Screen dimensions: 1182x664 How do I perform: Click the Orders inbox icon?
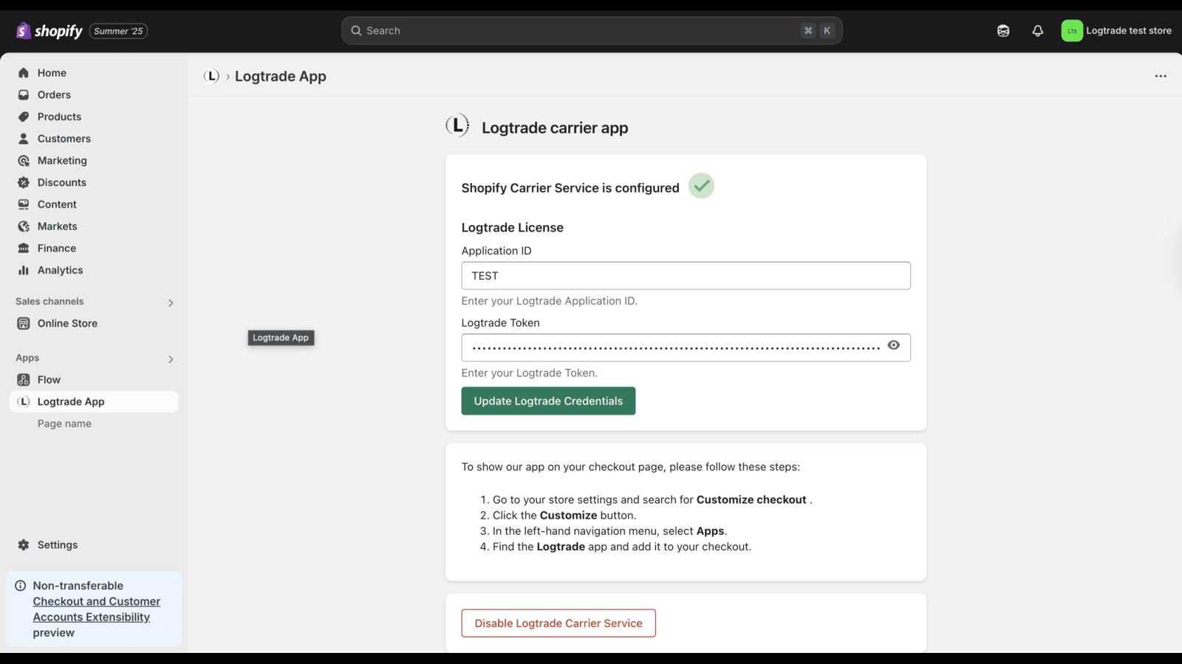(x=24, y=95)
